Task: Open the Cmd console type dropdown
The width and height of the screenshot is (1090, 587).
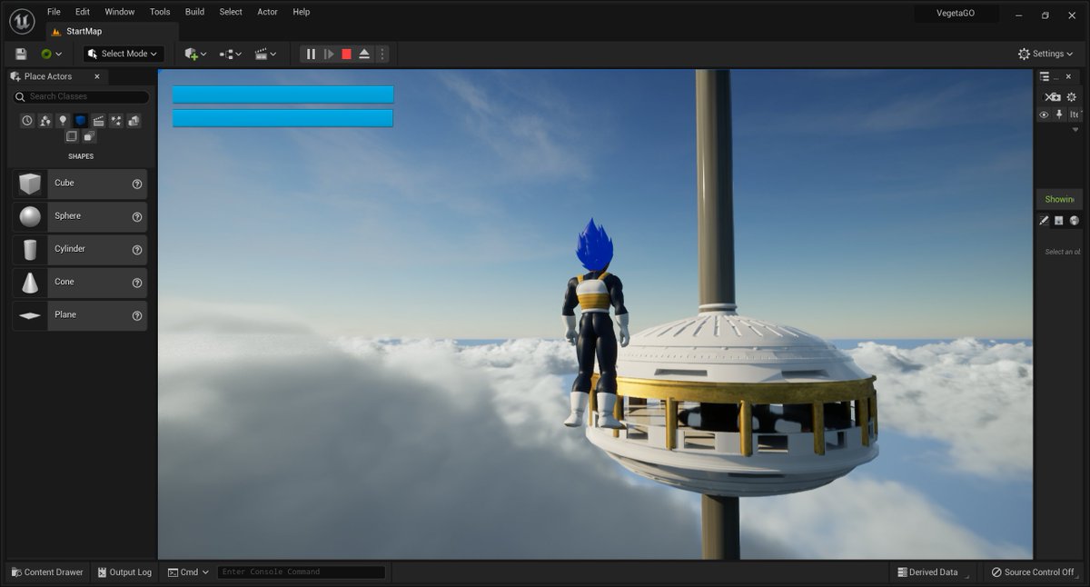Action: [x=188, y=572]
